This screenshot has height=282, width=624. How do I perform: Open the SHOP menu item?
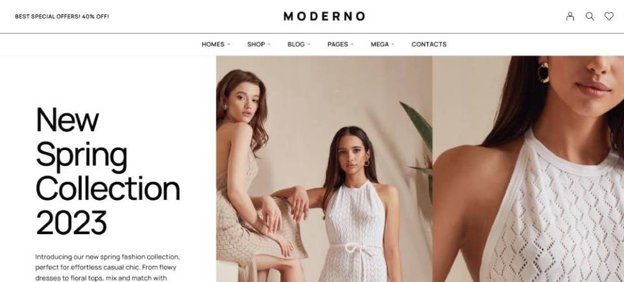256,44
